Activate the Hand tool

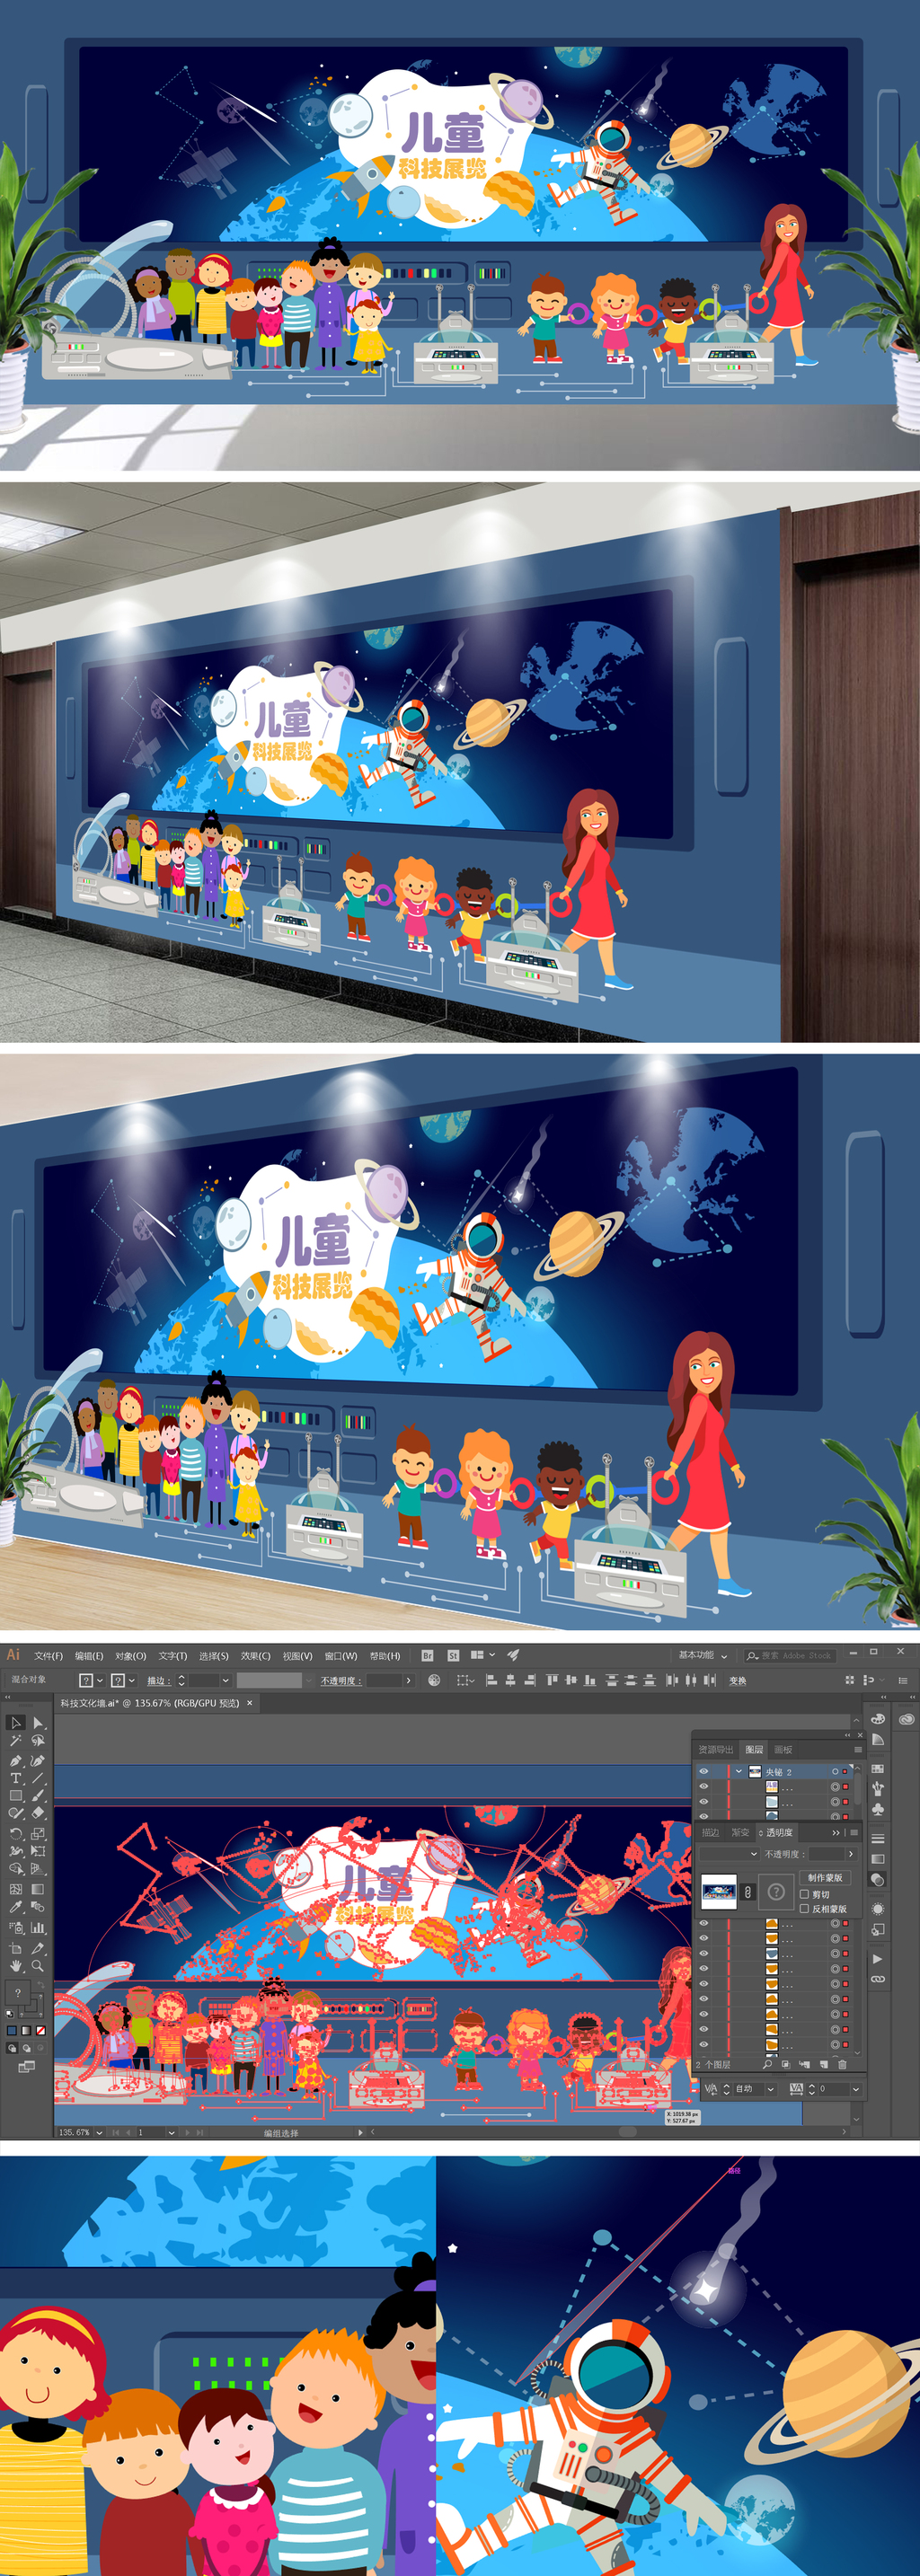(15, 1965)
